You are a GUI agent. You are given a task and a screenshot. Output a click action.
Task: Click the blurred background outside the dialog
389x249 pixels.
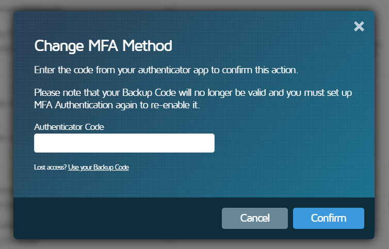point(6,124)
